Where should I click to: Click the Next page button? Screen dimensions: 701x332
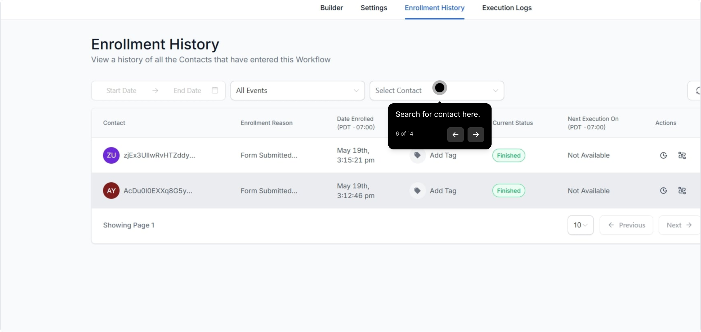pyautogui.click(x=679, y=225)
